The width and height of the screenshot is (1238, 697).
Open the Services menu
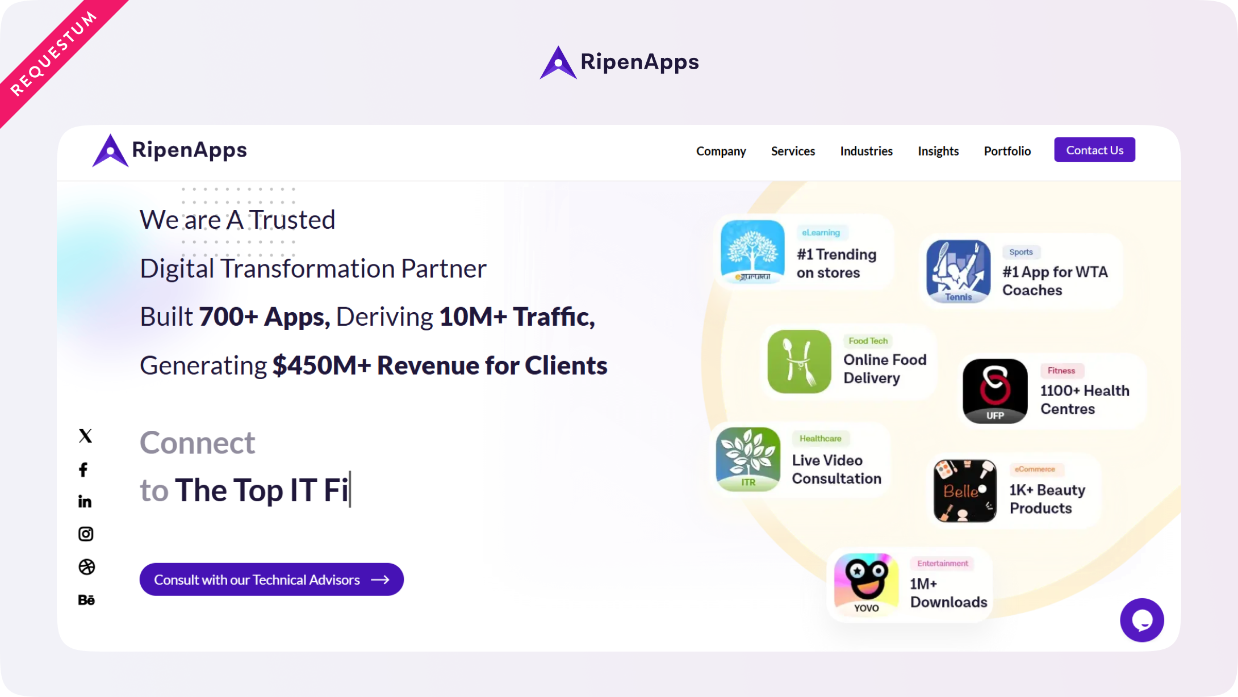793,151
